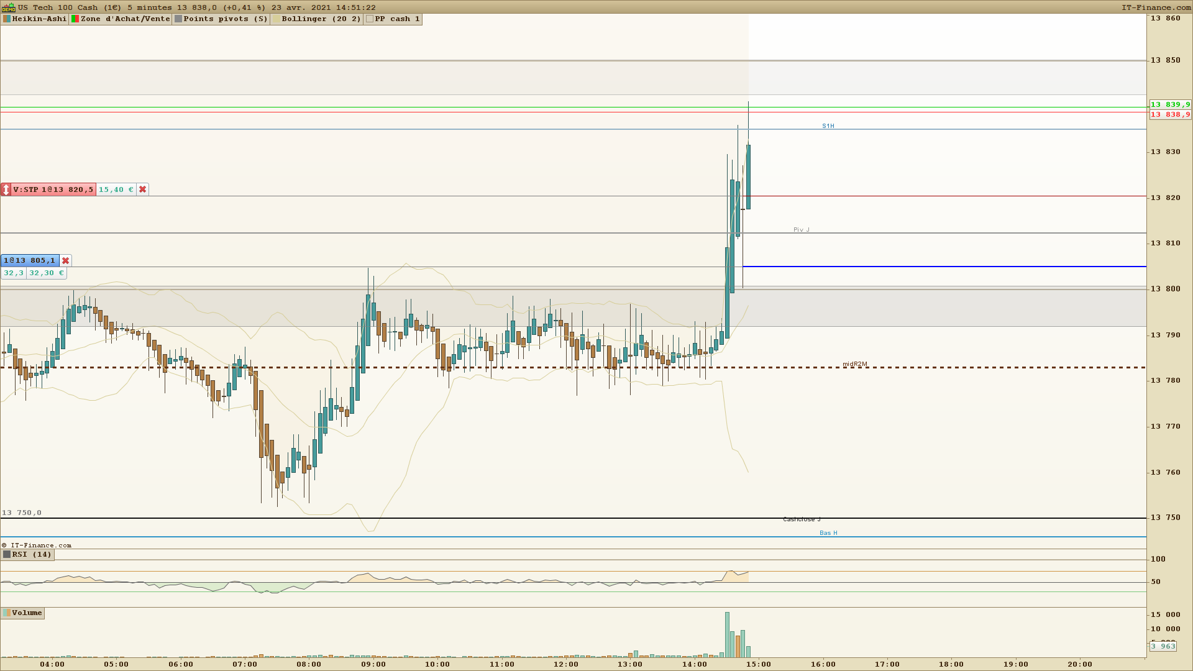Open Zone d'Achat/Vente indicator settings

click(125, 19)
